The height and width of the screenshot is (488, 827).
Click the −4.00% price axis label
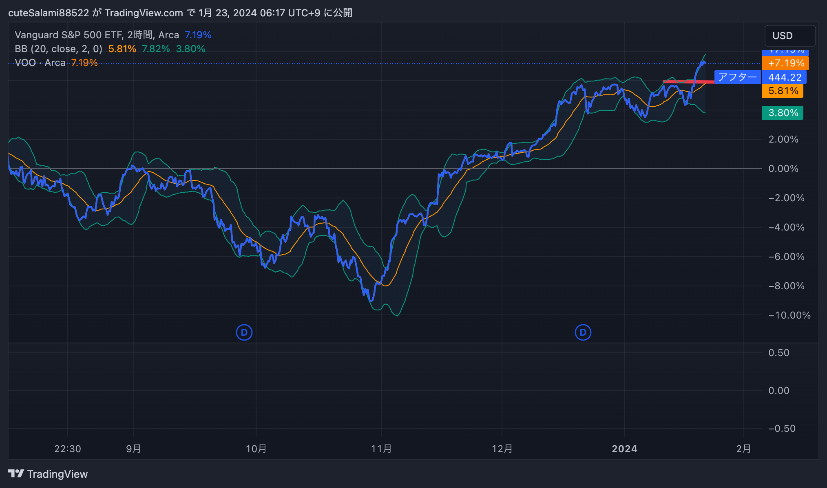coord(786,227)
